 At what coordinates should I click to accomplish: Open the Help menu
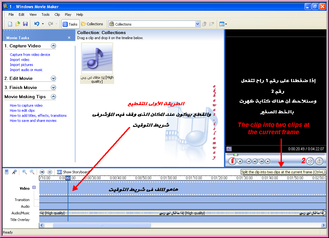tap(79, 15)
